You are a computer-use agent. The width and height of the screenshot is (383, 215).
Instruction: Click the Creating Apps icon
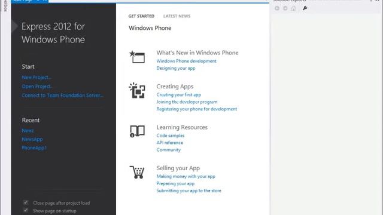[x=137, y=90]
